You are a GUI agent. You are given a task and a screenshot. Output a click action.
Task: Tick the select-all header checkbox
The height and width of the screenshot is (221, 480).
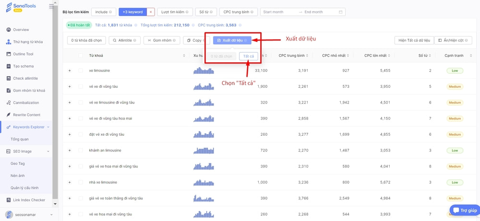[81, 56]
